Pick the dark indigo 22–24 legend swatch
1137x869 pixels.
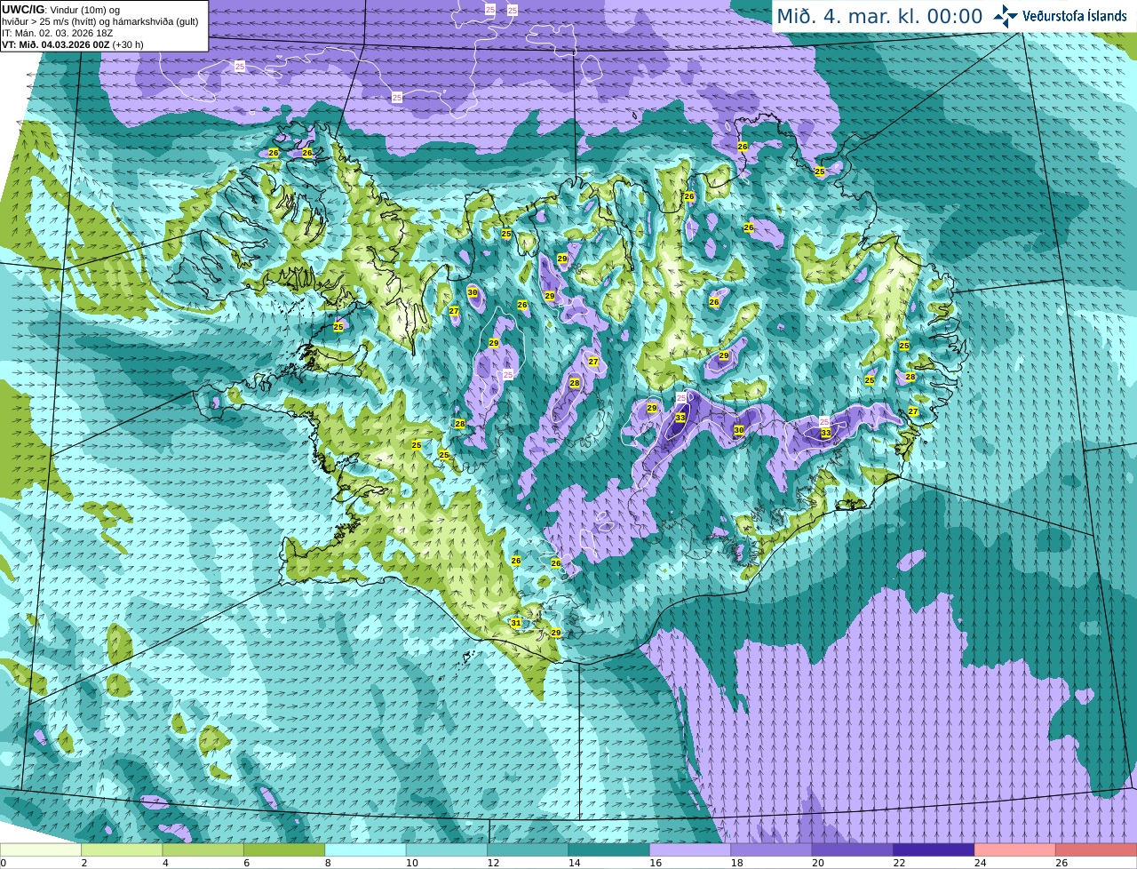[x=934, y=850]
